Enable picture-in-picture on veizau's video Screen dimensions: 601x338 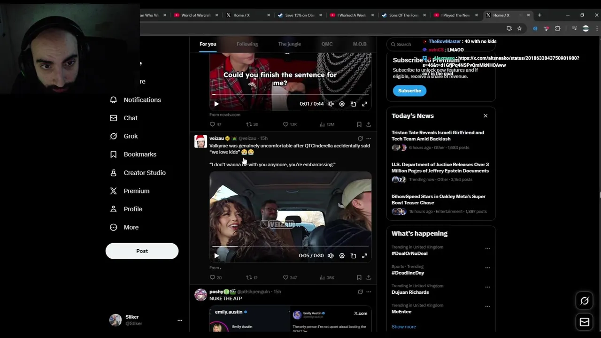pyautogui.click(x=353, y=256)
